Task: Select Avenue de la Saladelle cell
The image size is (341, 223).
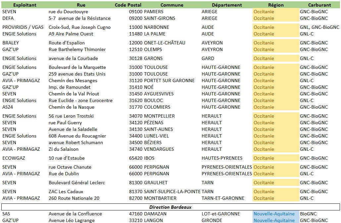Action: coord(73,129)
